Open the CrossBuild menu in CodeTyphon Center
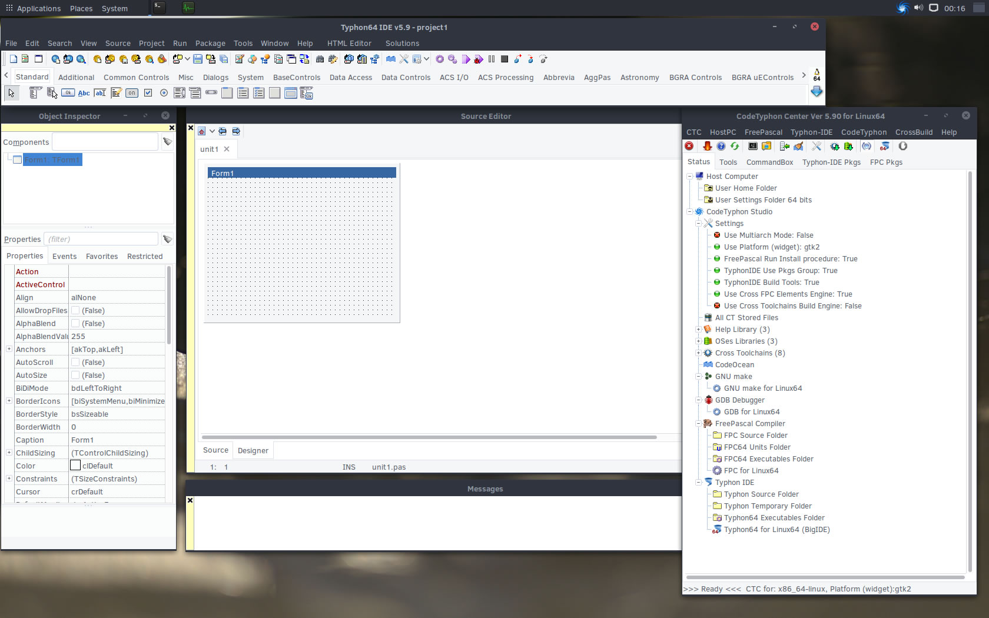 point(914,132)
